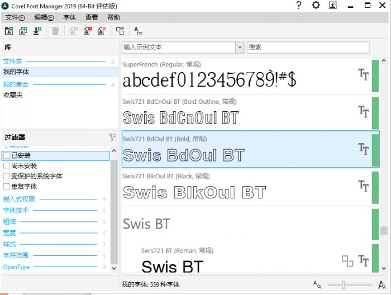391x295 pixels.
Task: Click green status bar of SuperFrench
Action: 375,76
